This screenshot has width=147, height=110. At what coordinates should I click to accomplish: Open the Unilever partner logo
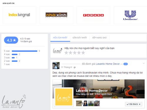click(x=130, y=15)
